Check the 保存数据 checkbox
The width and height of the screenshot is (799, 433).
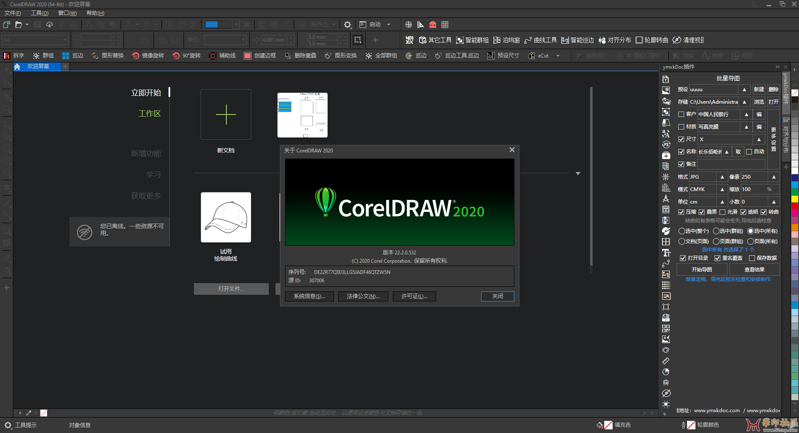(x=752, y=258)
